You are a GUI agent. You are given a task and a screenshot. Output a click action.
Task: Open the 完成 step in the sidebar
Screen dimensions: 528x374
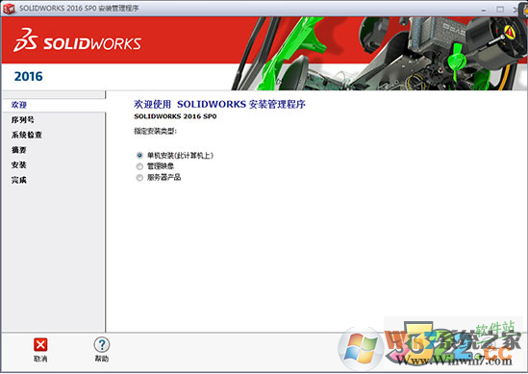[x=19, y=180]
